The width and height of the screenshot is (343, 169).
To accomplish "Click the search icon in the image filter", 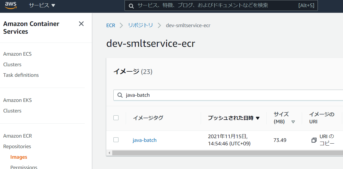I will pos(120,95).
